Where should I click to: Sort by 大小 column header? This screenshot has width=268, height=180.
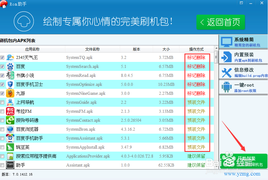point(166,49)
